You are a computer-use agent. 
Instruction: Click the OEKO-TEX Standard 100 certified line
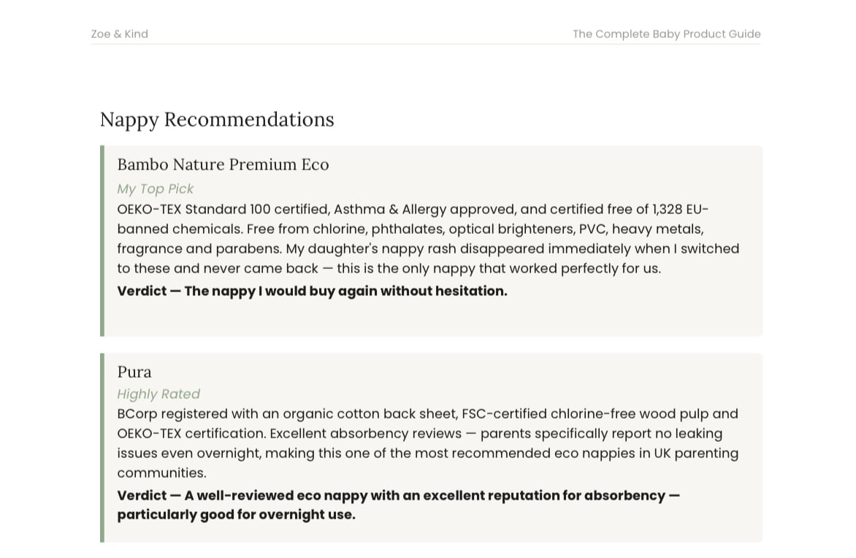point(413,209)
